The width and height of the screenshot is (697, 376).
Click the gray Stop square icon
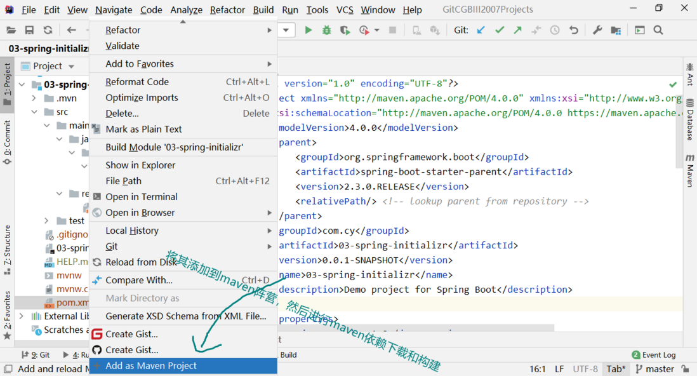coord(392,30)
